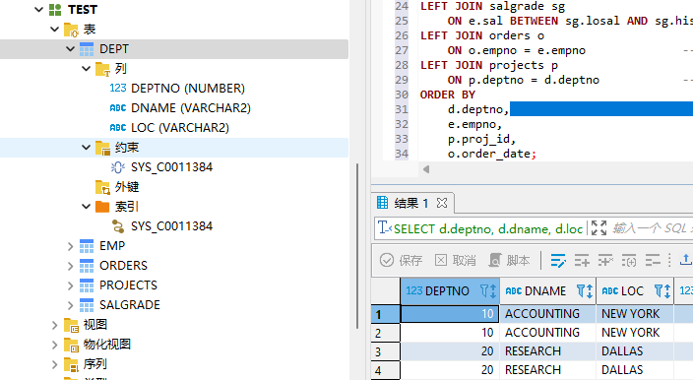Click the fifth row-edit icon (lines with dash)

point(653,260)
